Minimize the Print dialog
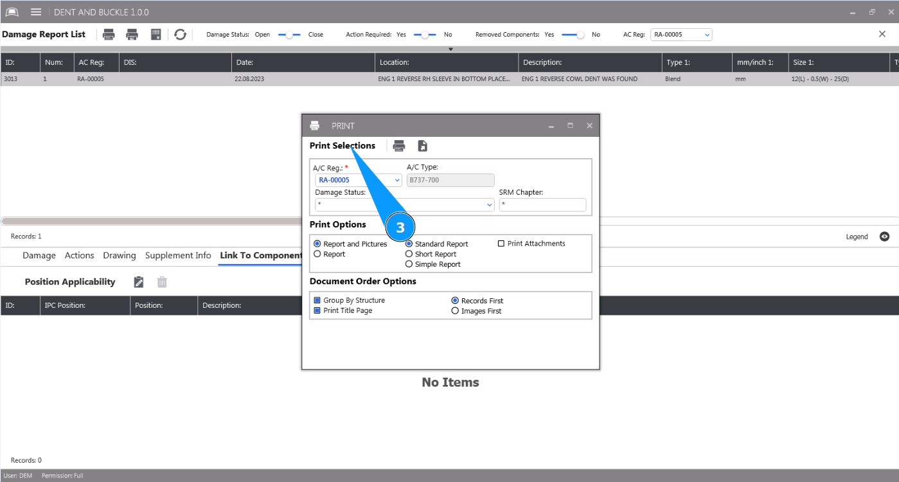 pos(551,126)
